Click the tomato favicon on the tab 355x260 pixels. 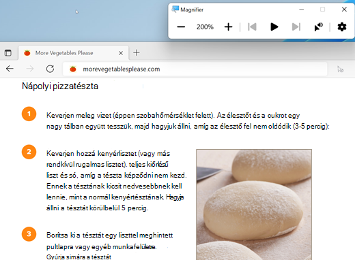pos(27,53)
